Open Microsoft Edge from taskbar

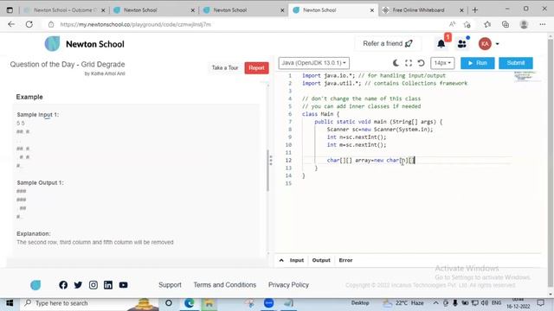coord(189,303)
